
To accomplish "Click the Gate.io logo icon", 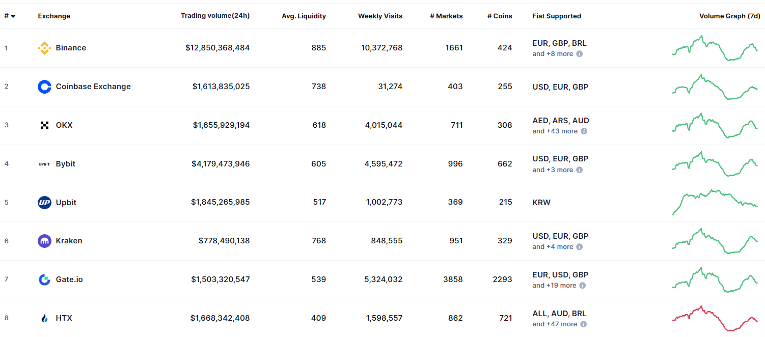I will pos(44,279).
